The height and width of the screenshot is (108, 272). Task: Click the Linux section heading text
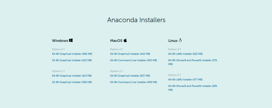point(173,41)
